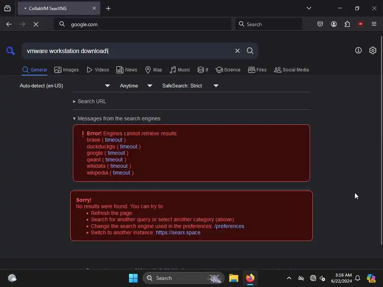Click the wikidata timeout link
The width and height of the screenshot is (383, 287).
pos(119,166)
